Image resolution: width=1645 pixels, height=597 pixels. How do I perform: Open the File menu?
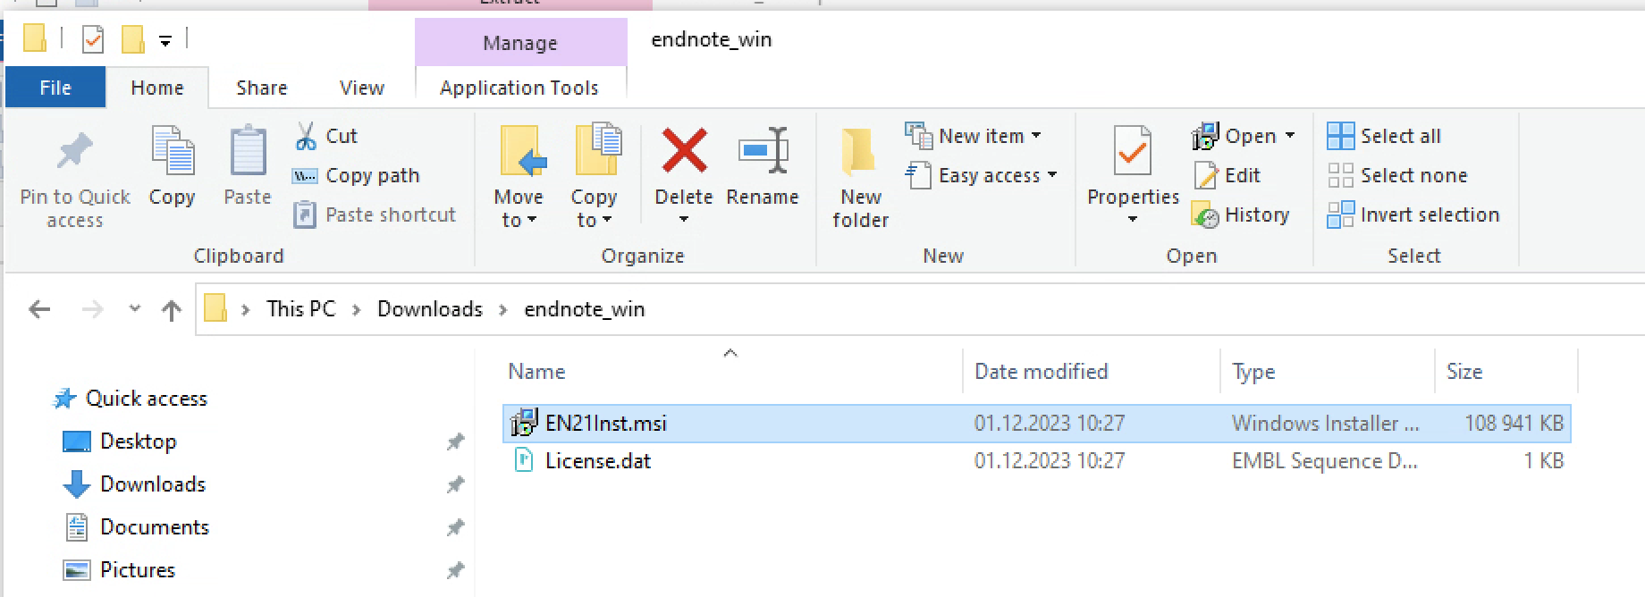pos(55,88)
